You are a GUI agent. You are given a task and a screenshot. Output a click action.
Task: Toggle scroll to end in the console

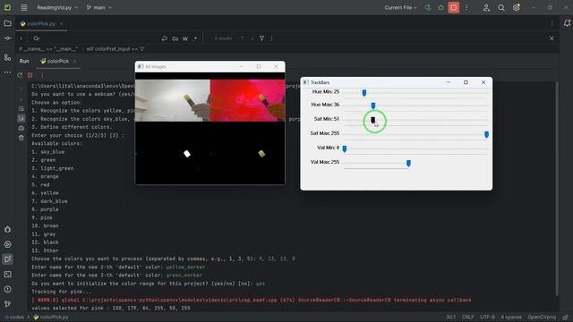tap(21, 118)
